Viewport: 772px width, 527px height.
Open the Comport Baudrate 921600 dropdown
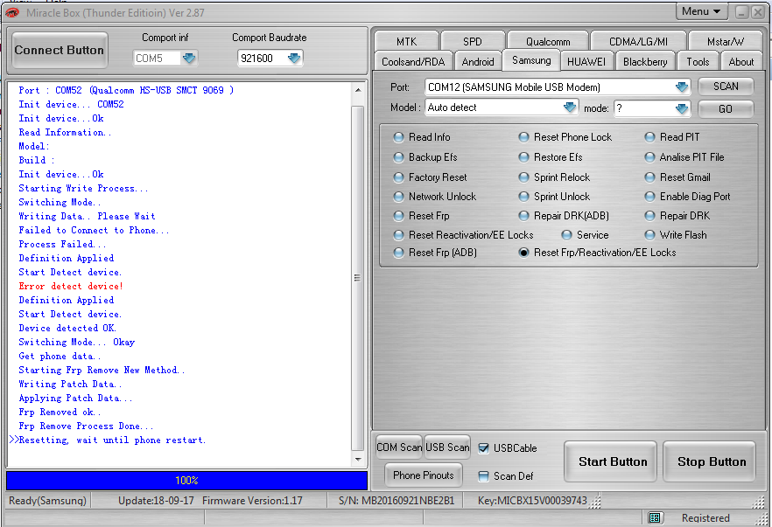(x=294, y=58)
